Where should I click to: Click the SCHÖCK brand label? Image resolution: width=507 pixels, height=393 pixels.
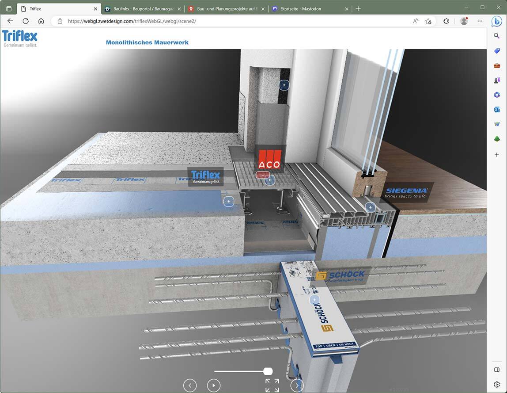click(340, 276)
